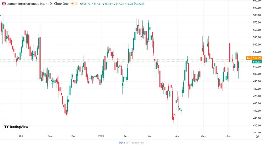Click the 580.00 price axis label
263x146 pixels.
point(257,15)
